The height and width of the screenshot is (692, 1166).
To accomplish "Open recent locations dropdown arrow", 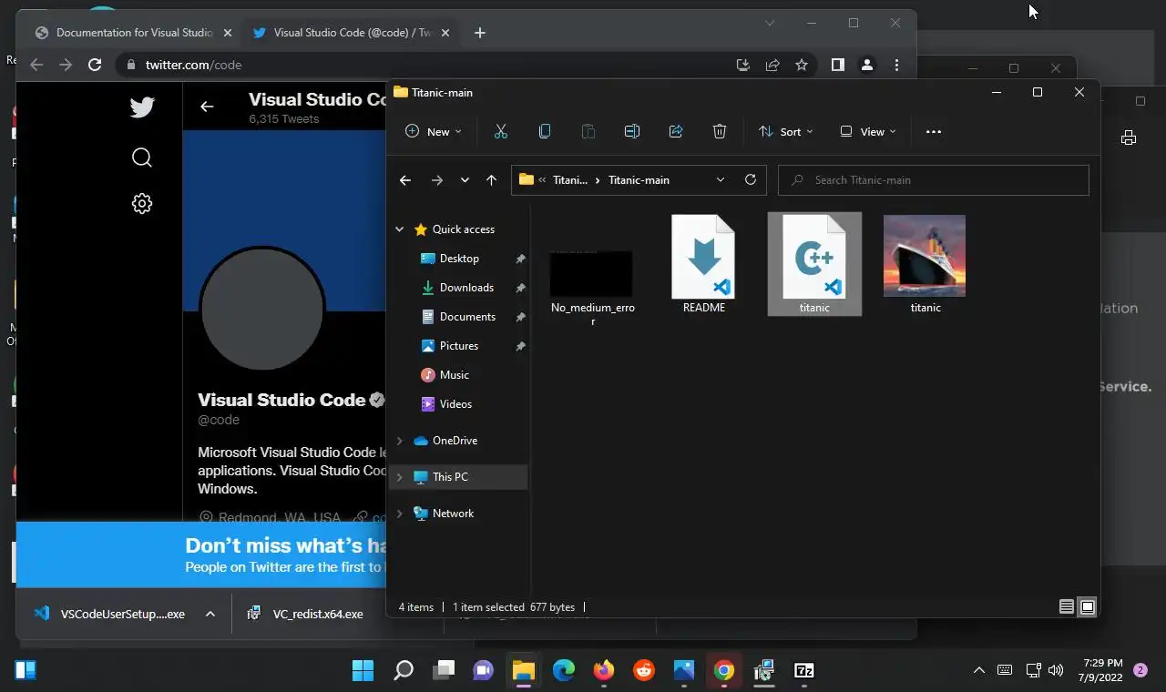I will tap(465, 180).
